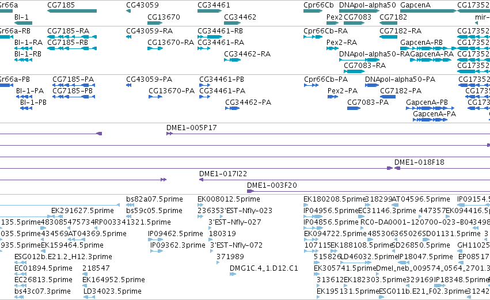The height and width of the screenshot is (300, 490).
Task: Select the Cpr66Cb gene feature
Action: 313,11
